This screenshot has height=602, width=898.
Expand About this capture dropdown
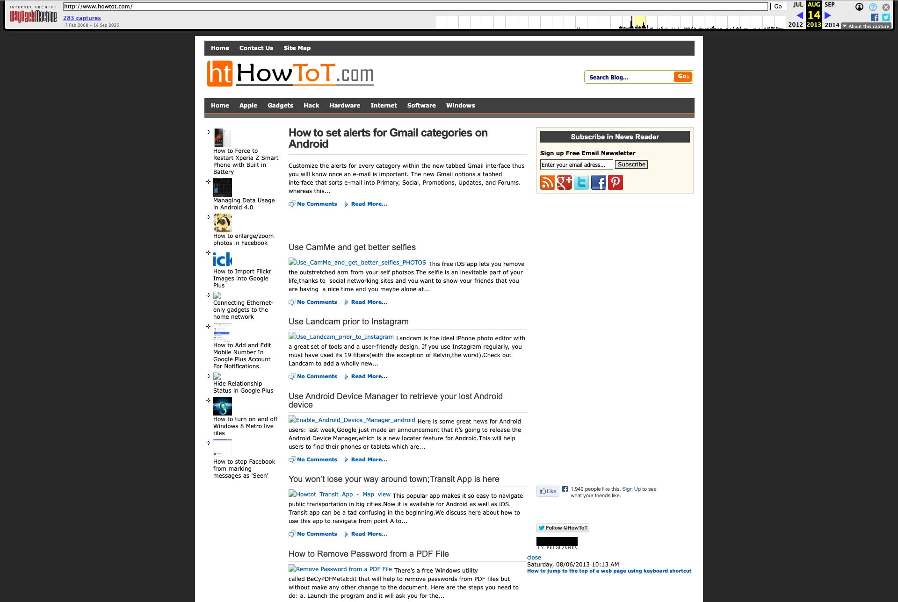[x=866, y=26]
